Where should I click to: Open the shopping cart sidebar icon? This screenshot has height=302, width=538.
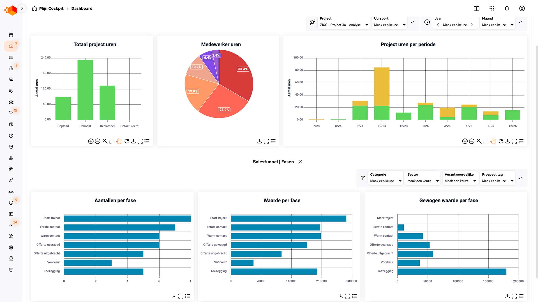click(x=11, y=113)
